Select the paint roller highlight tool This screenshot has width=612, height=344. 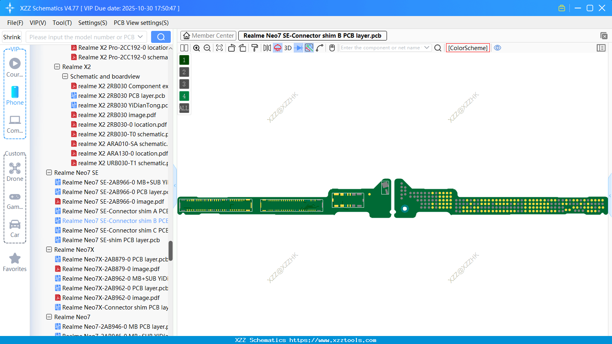[x=255, y=48]
